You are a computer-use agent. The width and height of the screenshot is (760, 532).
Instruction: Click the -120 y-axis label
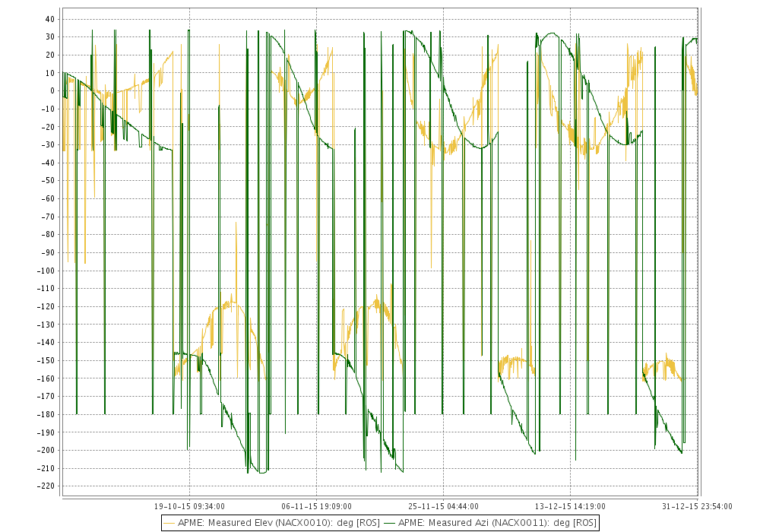pos(46,307)
